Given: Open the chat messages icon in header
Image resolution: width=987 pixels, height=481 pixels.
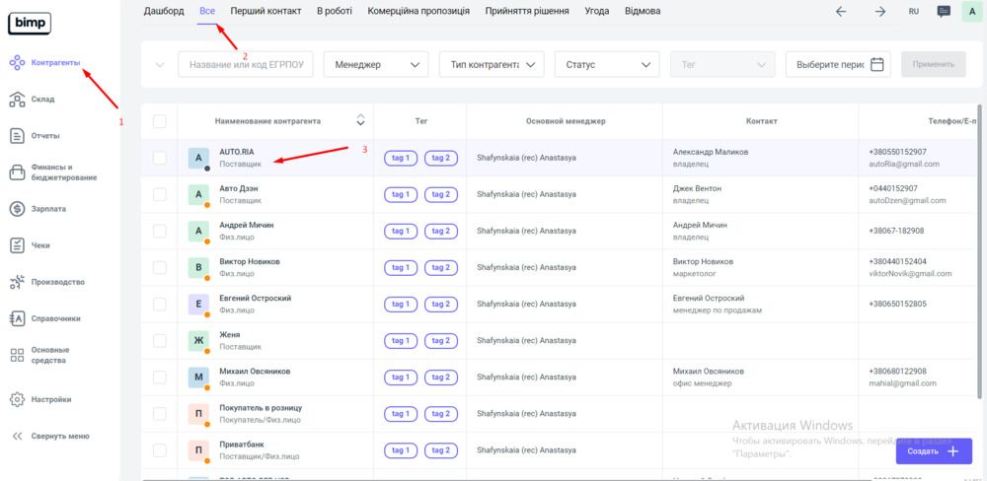Looking at the screenshot, I should point(944,12).
